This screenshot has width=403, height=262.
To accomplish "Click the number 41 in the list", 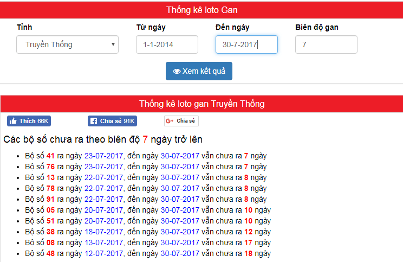I will tap(50, 156).
